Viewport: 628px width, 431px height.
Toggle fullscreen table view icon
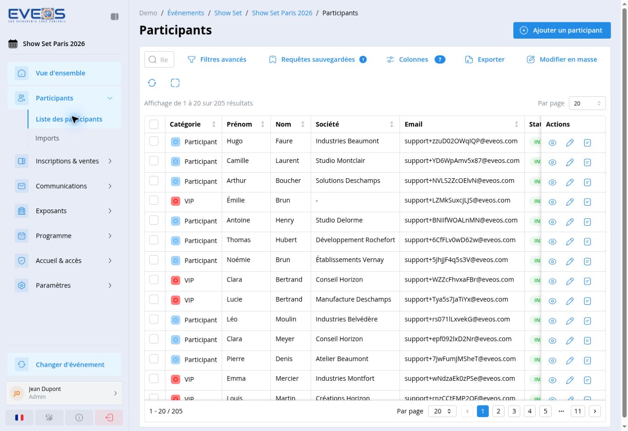(x=175, y=83)
